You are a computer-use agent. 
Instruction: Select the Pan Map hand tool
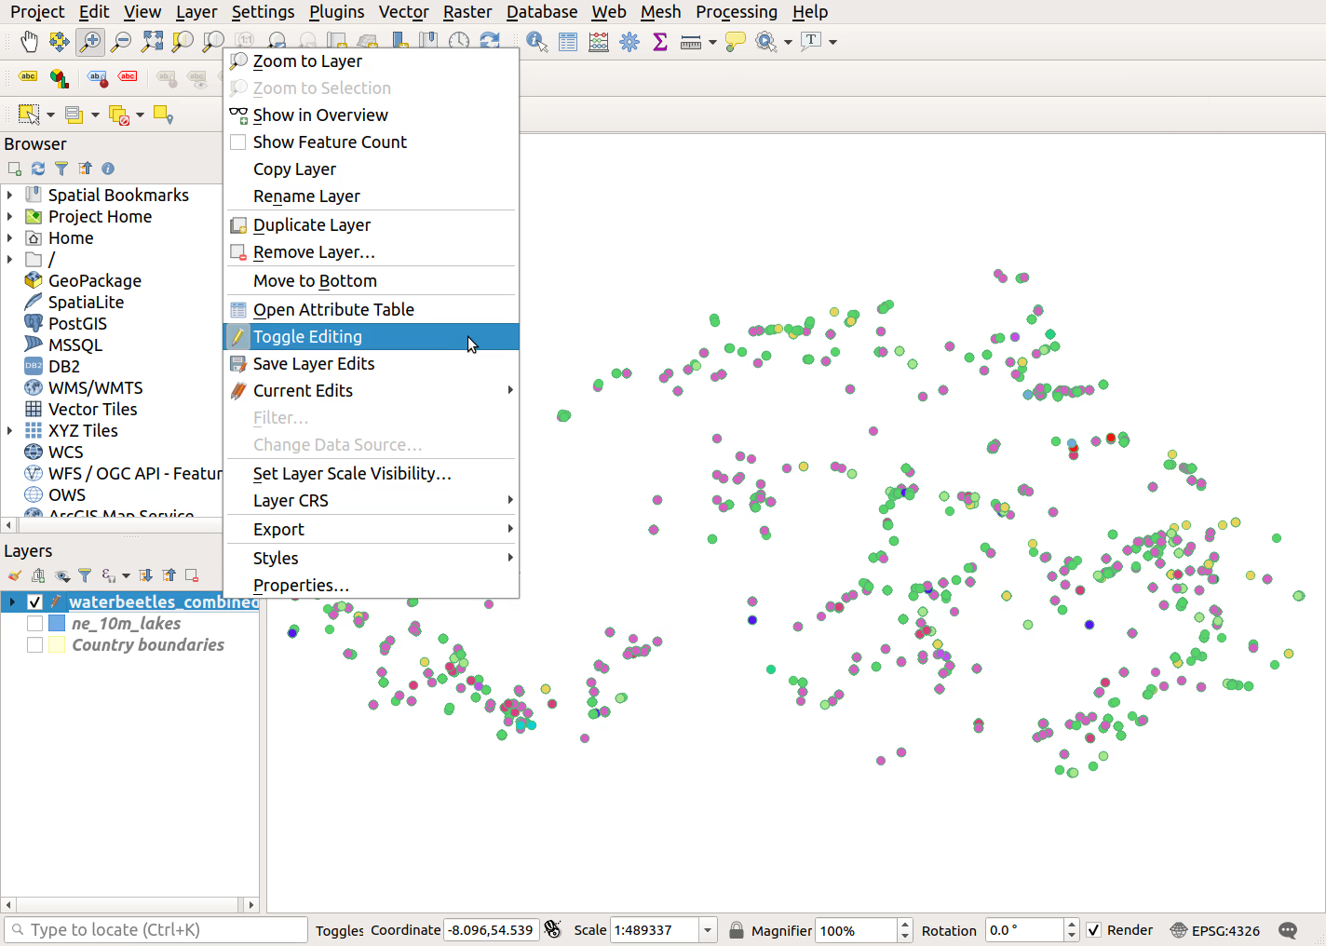pos(30,41)
